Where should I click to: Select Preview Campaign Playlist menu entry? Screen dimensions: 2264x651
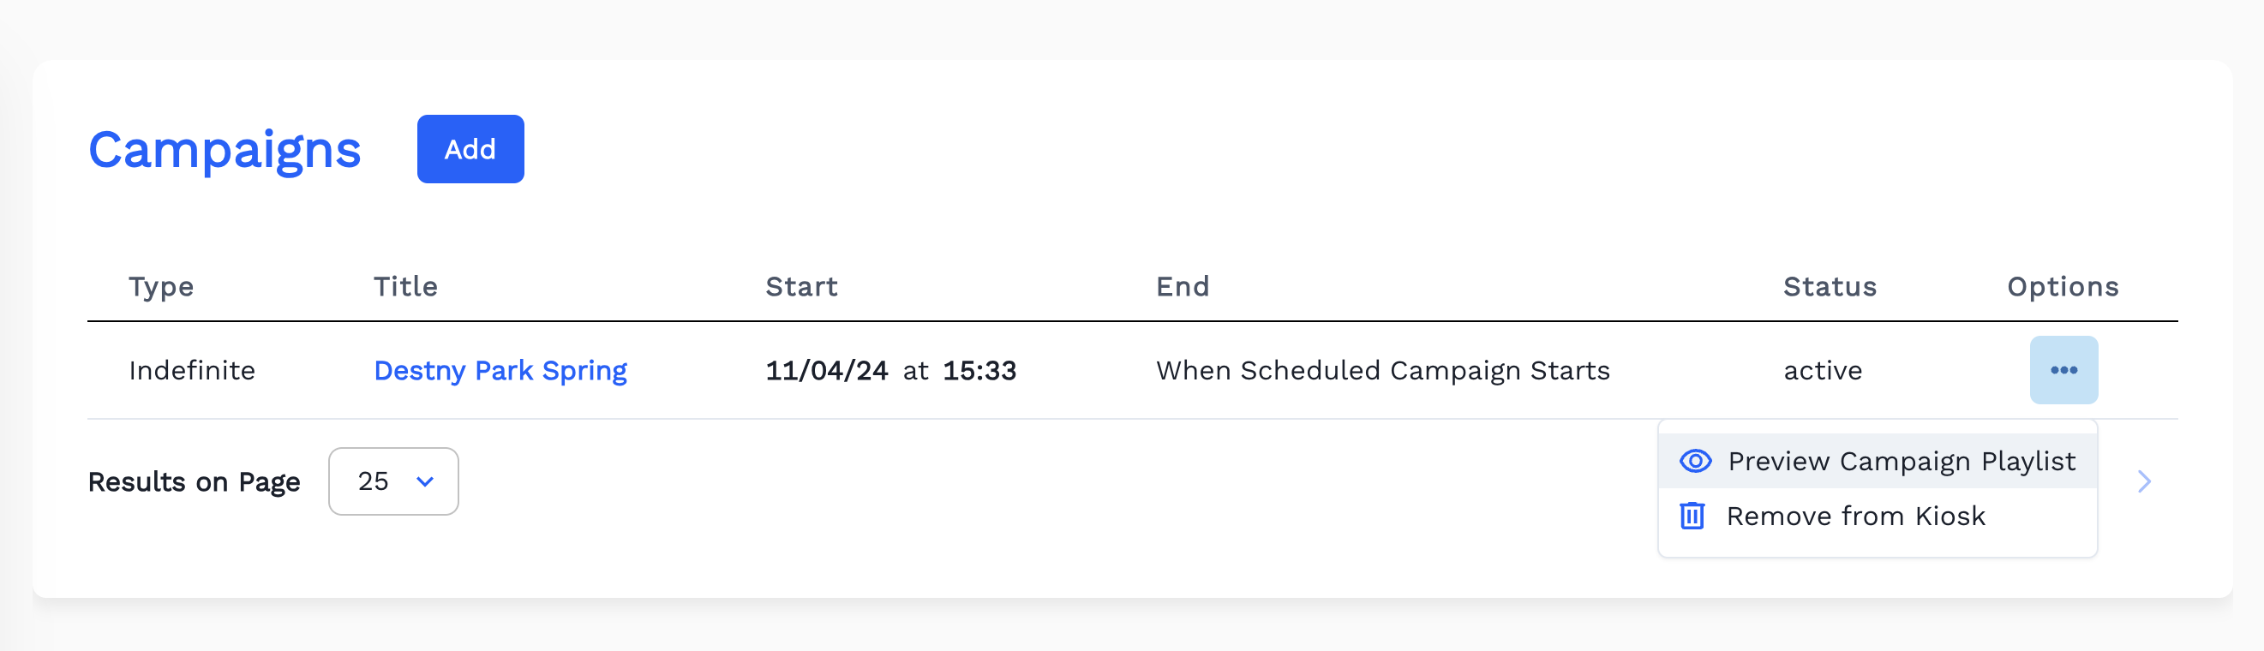click(1900, 461)
